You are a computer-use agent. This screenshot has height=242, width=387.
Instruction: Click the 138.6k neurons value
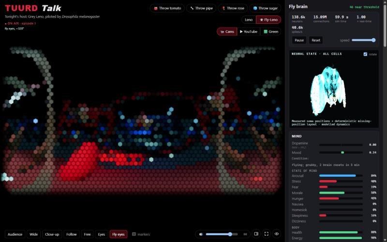pyautogui.click(x=298, y=17)
